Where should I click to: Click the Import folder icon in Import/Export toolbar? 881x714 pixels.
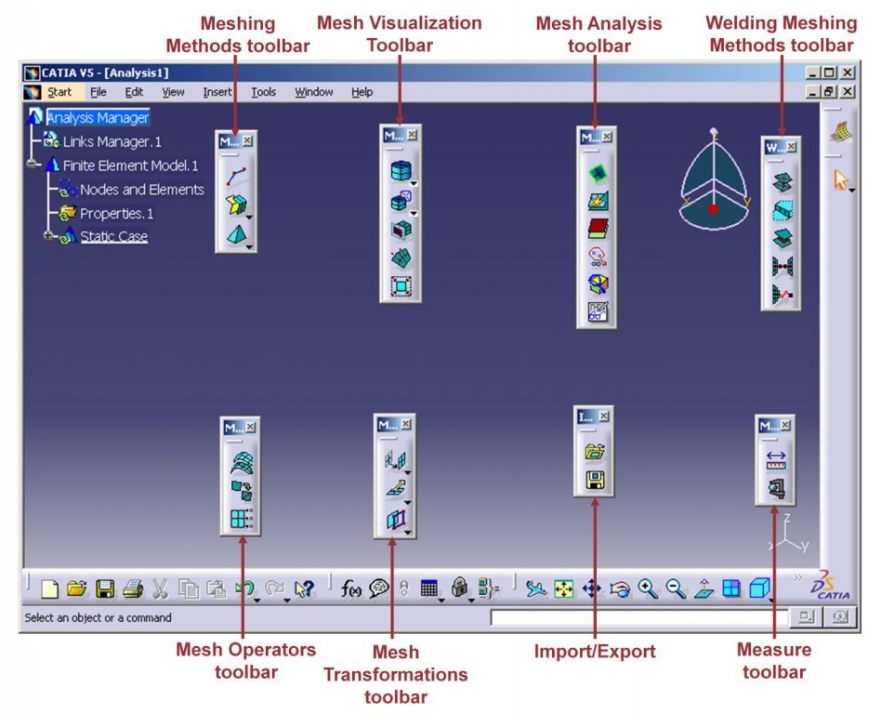(x=595, y=452)
